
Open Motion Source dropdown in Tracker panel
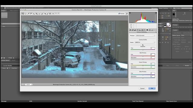pos(186,35)
